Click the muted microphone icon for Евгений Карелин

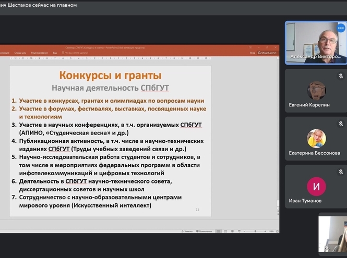(x=341, y=76)
